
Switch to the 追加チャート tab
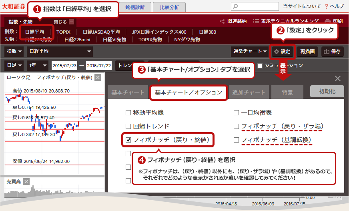pyautogui.click(x=249, y=92)
